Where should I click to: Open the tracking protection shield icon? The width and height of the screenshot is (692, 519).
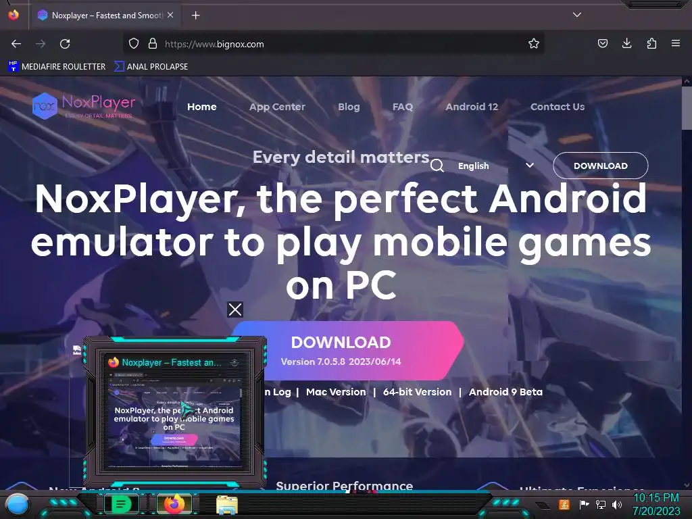click(x=134, y=44)
